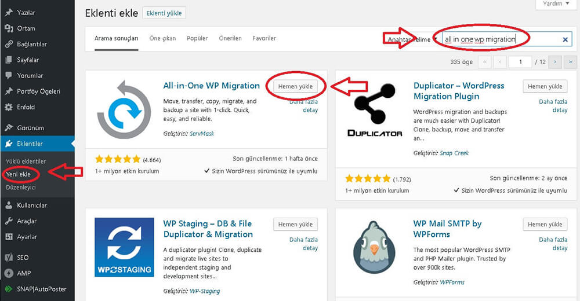The width and height of the screenshot is (580, 301).
Task: Install WP Staging with Hemen yükle
Action: [x=296, y=225]
